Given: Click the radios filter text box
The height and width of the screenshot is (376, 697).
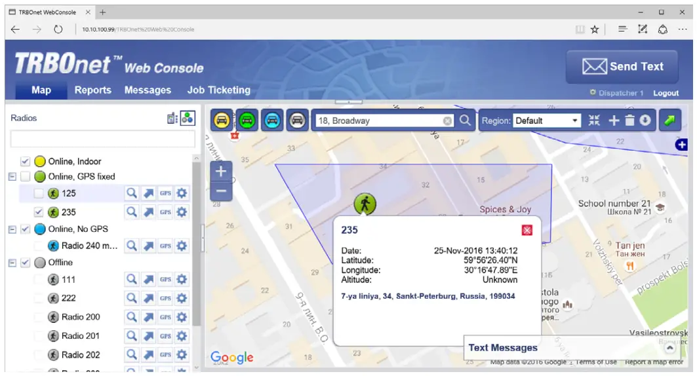Looking at the screenshot, I should pos(103,139).
